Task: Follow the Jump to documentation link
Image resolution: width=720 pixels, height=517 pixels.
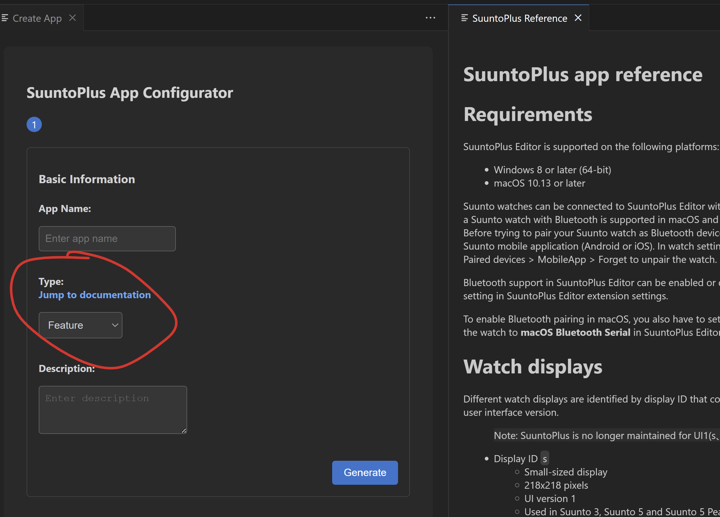Action: click(x=95, y=295)
